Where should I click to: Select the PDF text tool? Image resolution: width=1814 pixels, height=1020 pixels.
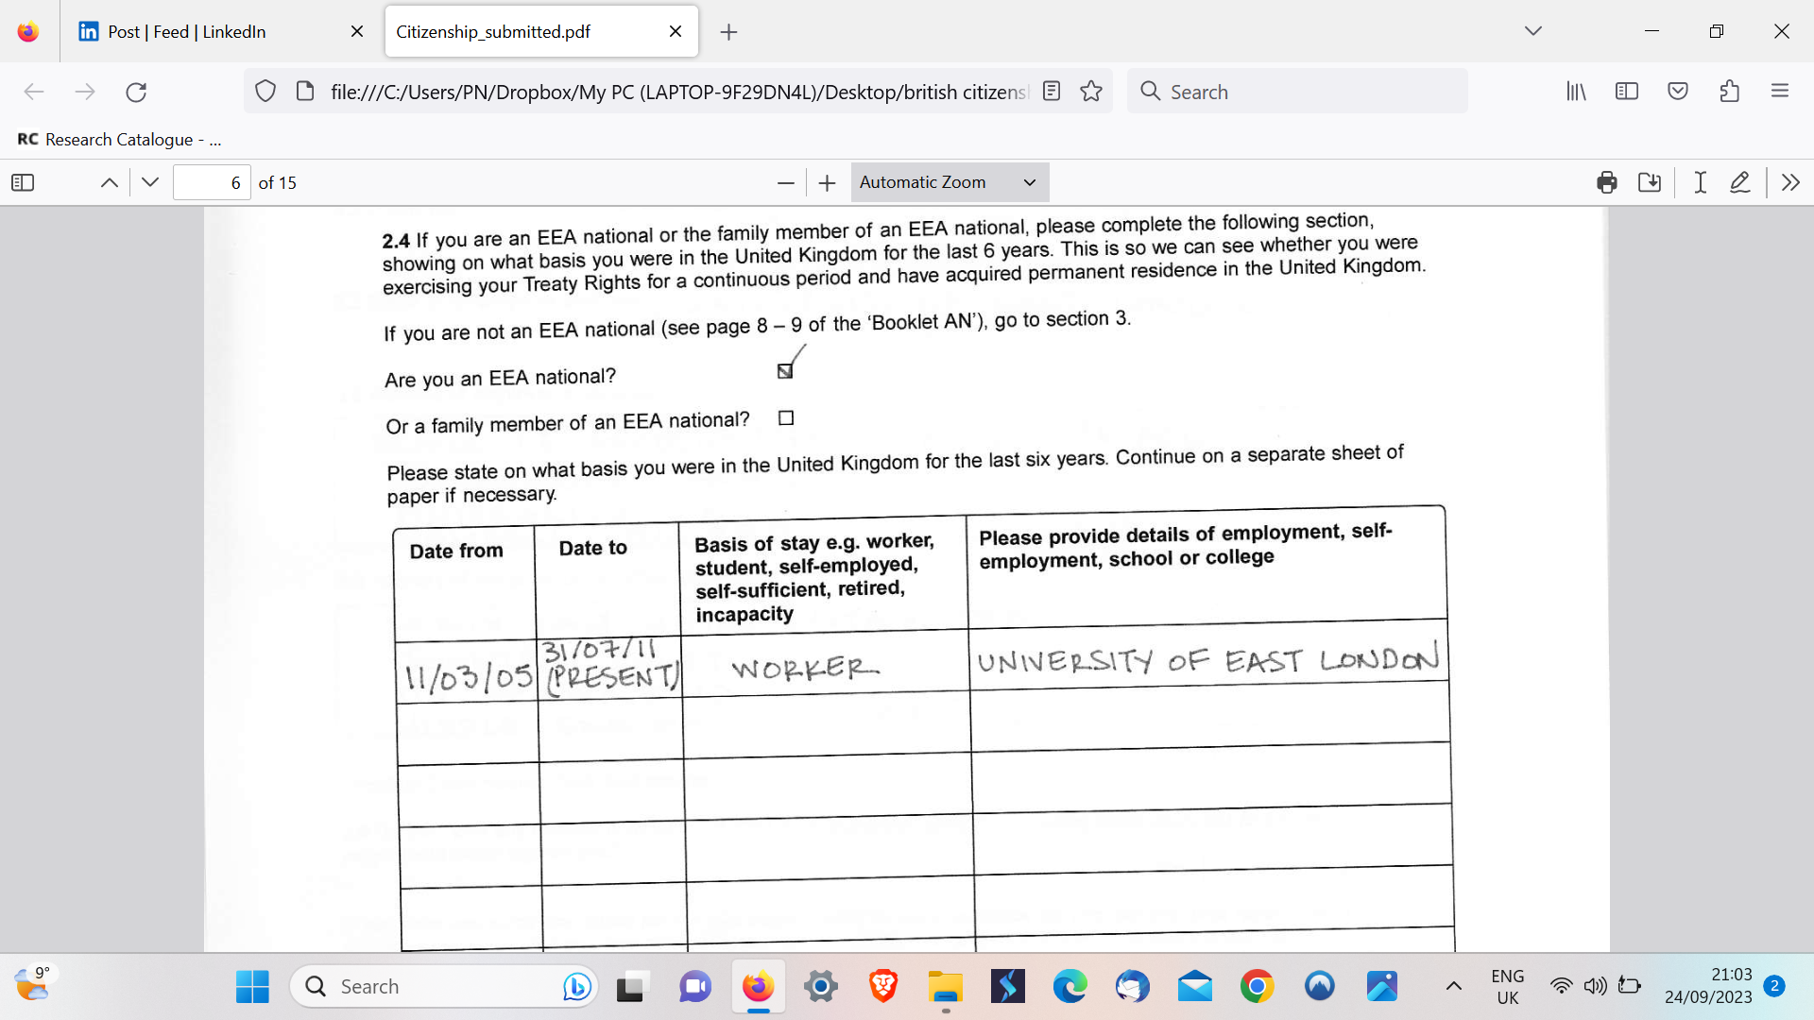1700,182
